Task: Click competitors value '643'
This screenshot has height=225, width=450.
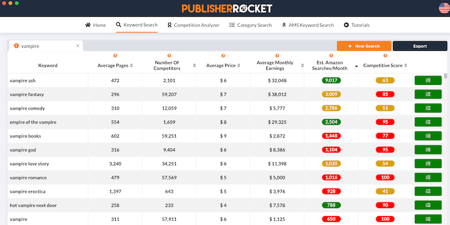Action: pyautogui.click(x=169, y=191)
